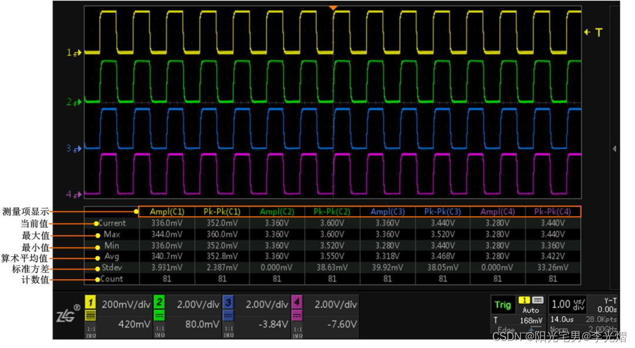The width and height of the screenshot is (635, 348).
Task: Click the Min row label
Action: (x=112, y=246)
